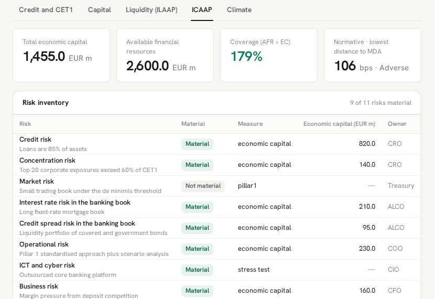
Task: Click 'Small trading book' description text
Action: click(x=90, y=191)
